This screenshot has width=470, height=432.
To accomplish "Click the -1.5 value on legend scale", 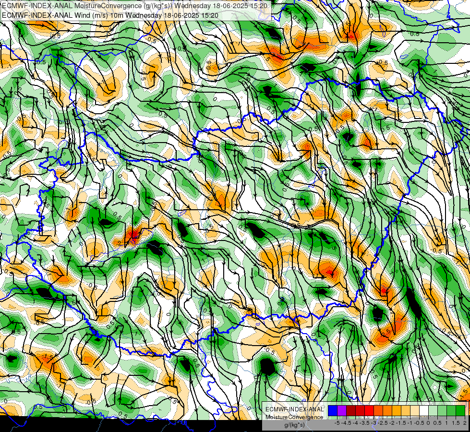I will pyautogui.click(x=401, y=423).
